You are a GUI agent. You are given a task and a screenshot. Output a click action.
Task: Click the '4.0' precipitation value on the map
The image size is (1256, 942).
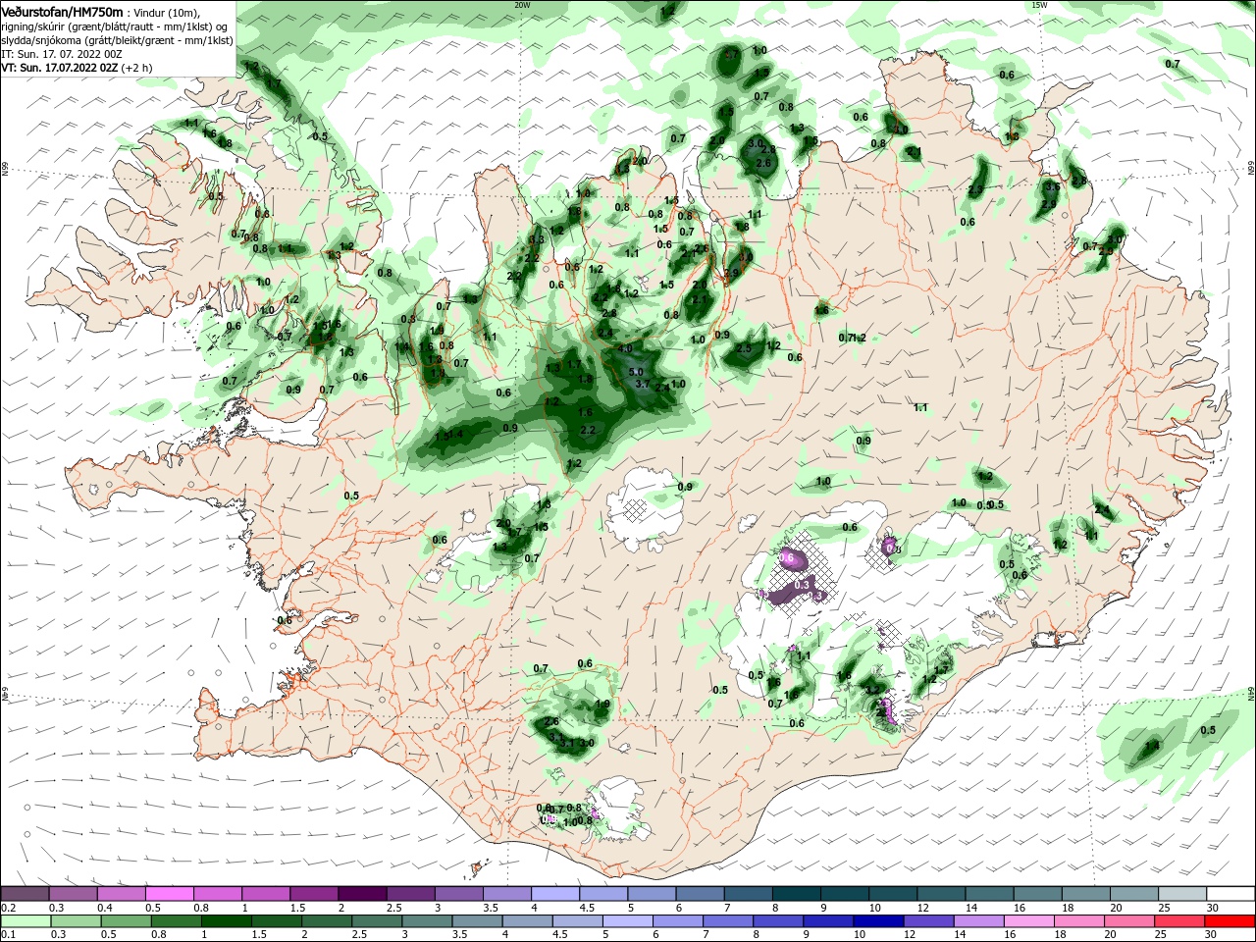coord(624,349)
